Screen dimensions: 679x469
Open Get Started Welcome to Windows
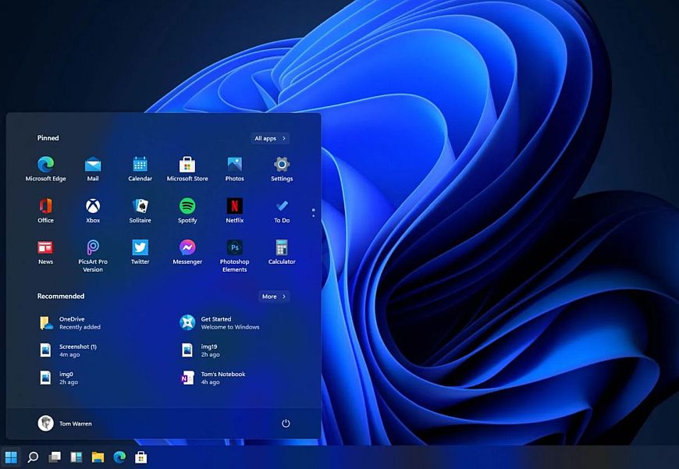click(219, 322)
